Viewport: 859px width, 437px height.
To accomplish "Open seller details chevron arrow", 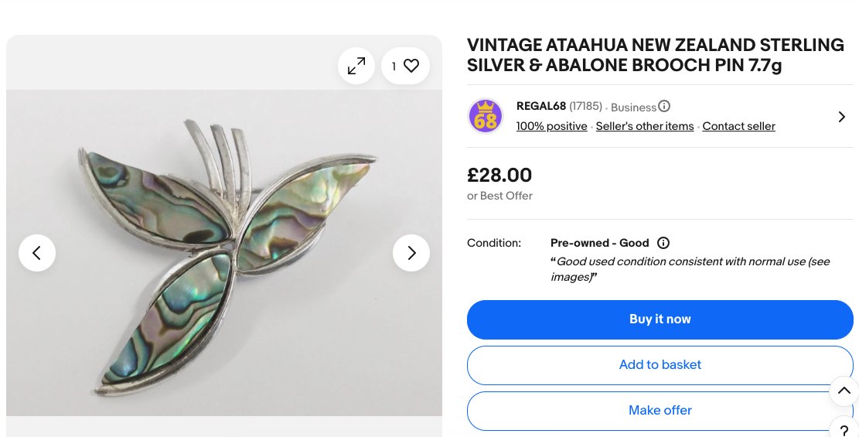I will click(x=842, y=117).
